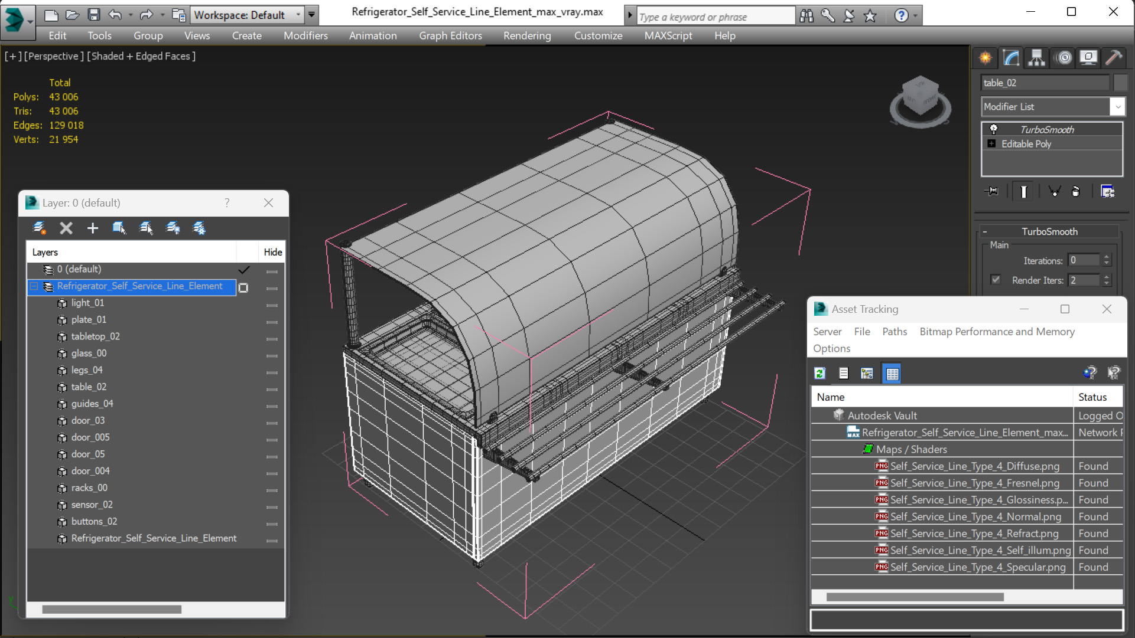The width and height of the screenshot is (1135, 638).
Task: Toggle Show End Result icon
Action: coord(1024,191)
